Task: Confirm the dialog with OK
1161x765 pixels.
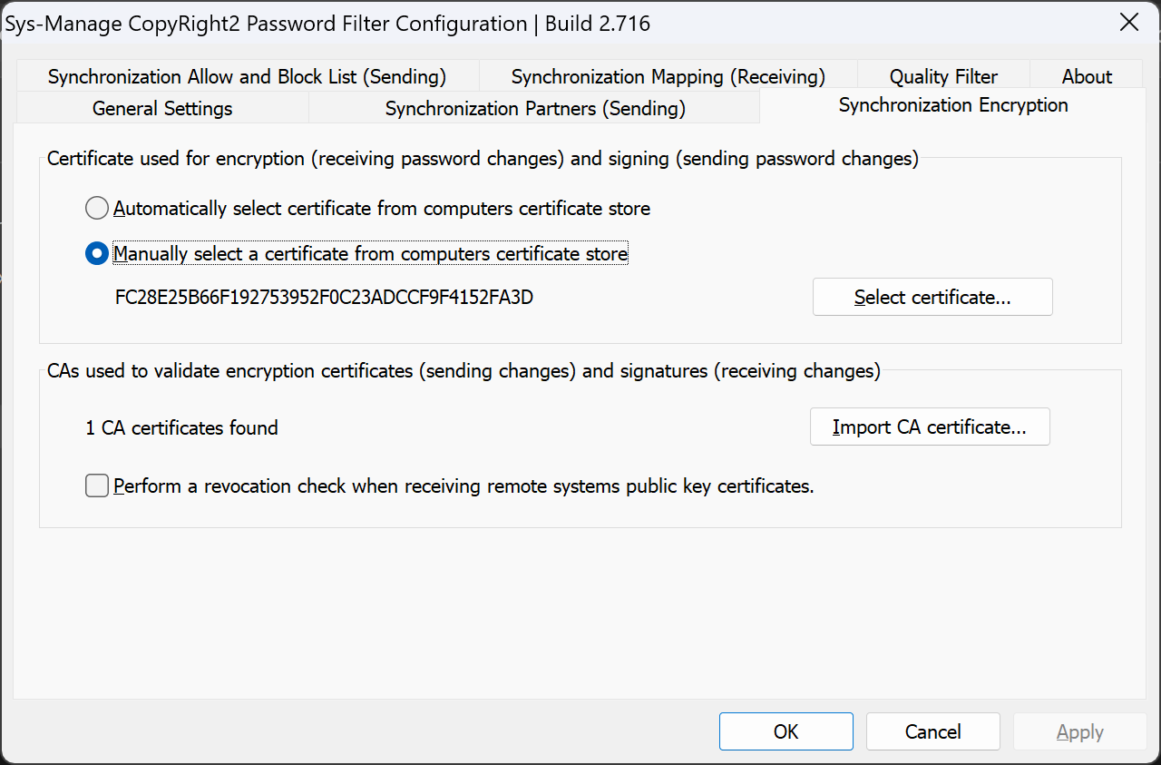Action: pos(786,731)
